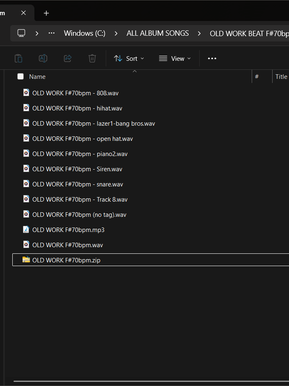Image resolution: width=289 pixels, height=386 pixels.
Task: Open the See more three-dots toolbar menu
Action: [212, 58]
